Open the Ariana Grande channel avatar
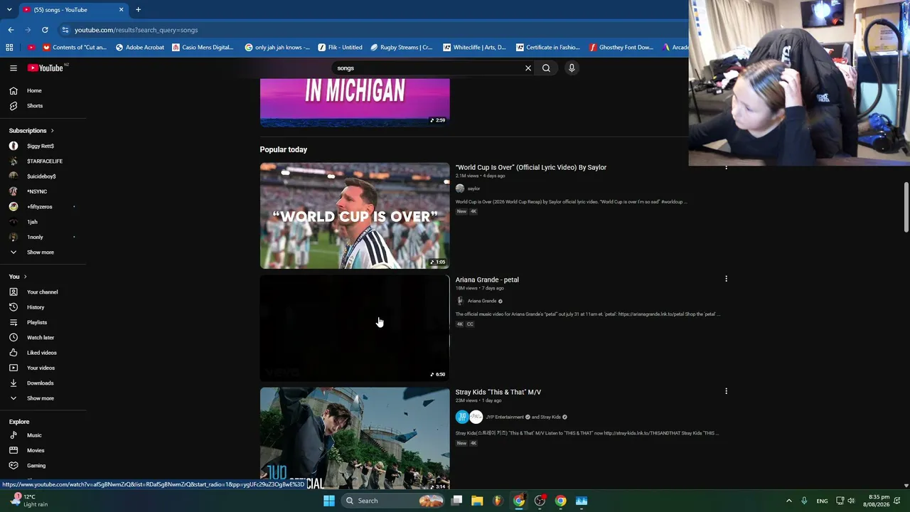This screenshot has height=512, width=910. click(x=460, y=301)
